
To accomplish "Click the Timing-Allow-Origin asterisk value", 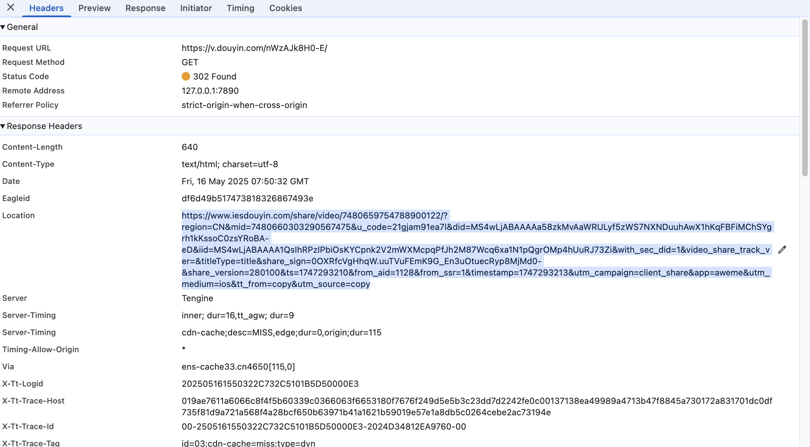I will (183, 349).
